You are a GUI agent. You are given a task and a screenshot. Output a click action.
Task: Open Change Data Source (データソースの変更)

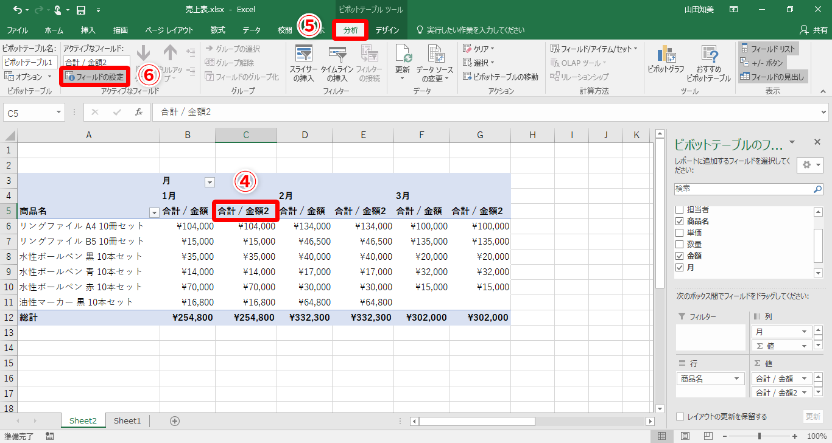coord(435,63)
